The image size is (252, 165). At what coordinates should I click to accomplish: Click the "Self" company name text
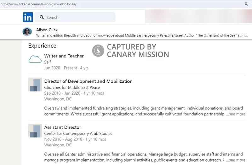click(48, 62)
